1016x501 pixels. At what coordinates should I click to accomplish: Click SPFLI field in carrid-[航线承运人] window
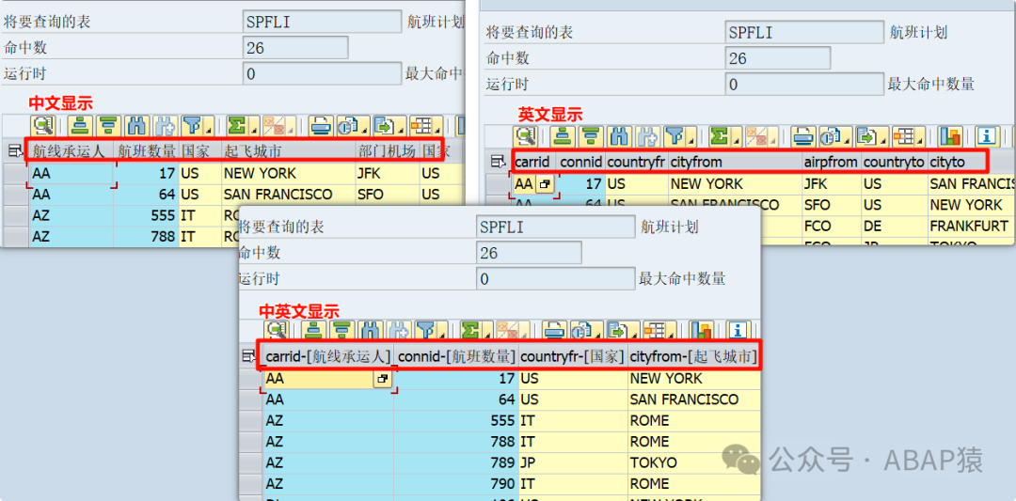point(556,227)
